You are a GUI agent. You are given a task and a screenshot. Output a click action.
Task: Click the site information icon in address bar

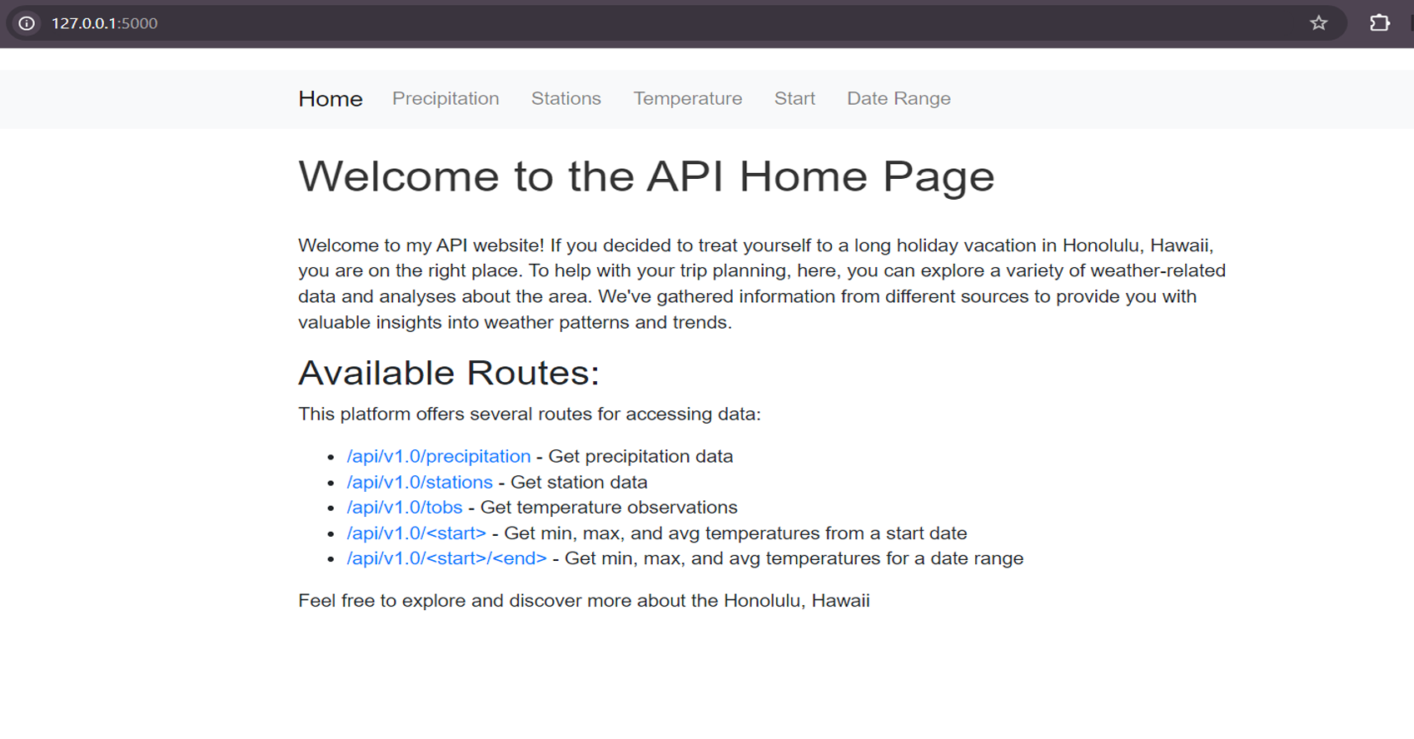27,23
